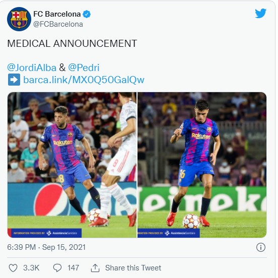Click the blue verified badge
Screen dimensions: 278x278
[87, 14]
